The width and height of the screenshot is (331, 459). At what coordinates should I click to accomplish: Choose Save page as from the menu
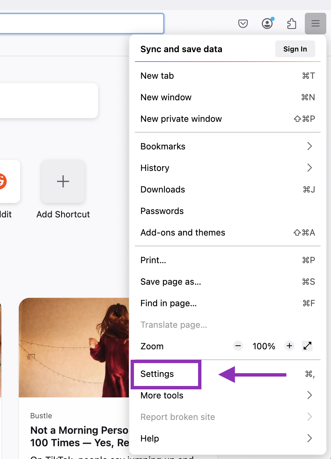[171, 282]
